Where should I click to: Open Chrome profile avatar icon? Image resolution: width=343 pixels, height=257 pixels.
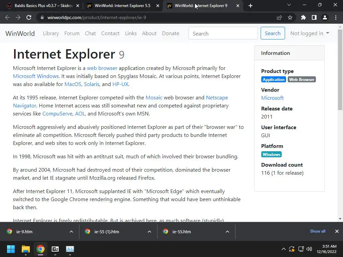[x=325, y=17]
